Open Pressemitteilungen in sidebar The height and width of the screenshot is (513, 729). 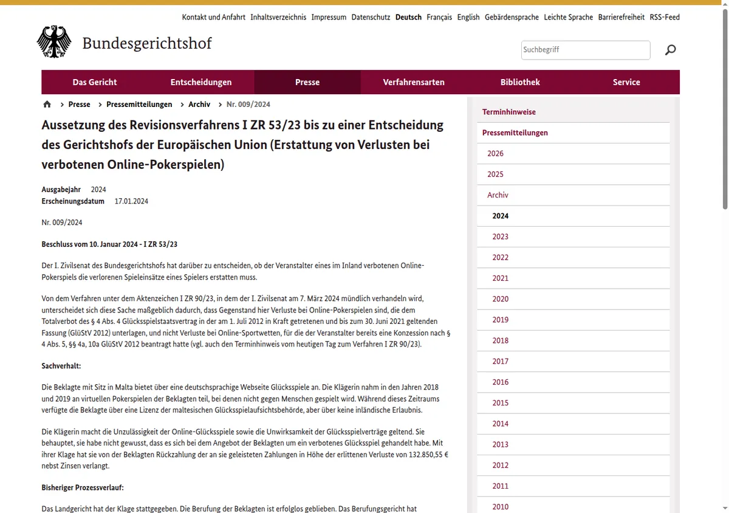coord(573,133)
